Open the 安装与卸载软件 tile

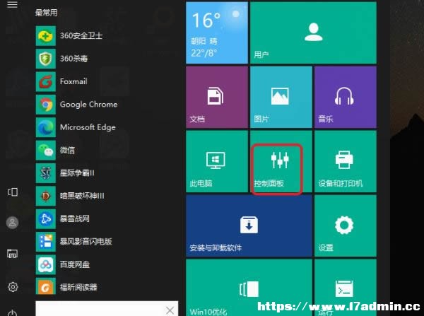pyautogui.click(x=249, y=226)
